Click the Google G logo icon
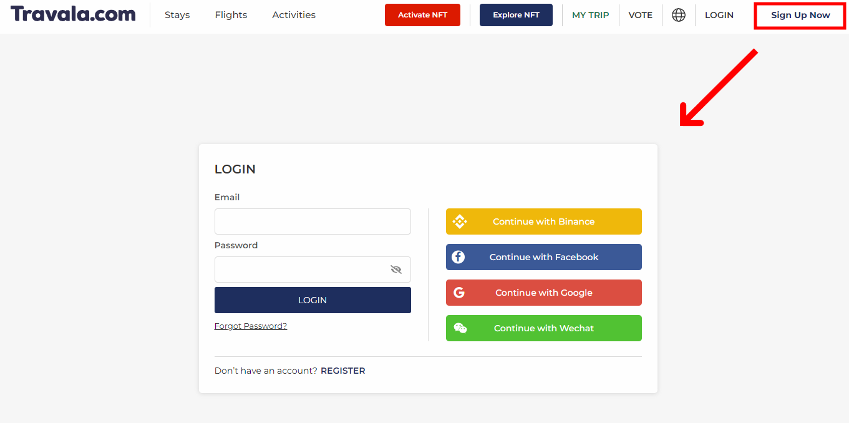The height and width of the screenshot is (423, 849). [459, 293]
